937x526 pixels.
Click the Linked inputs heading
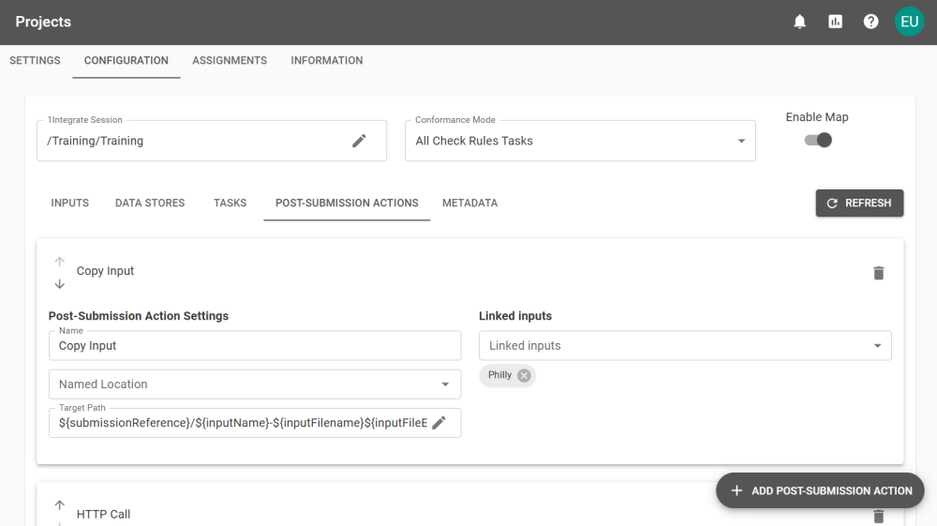pos(515,316)
